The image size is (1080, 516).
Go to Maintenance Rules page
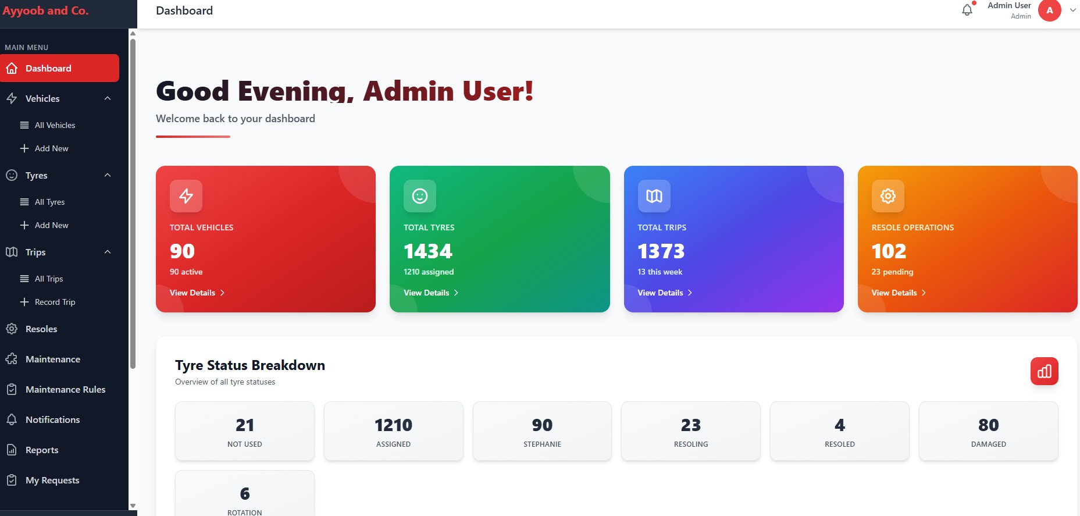point(65,389)
